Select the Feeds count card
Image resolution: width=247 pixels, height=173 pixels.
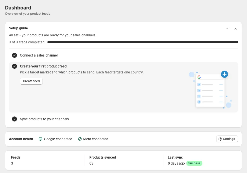[45, 160]
